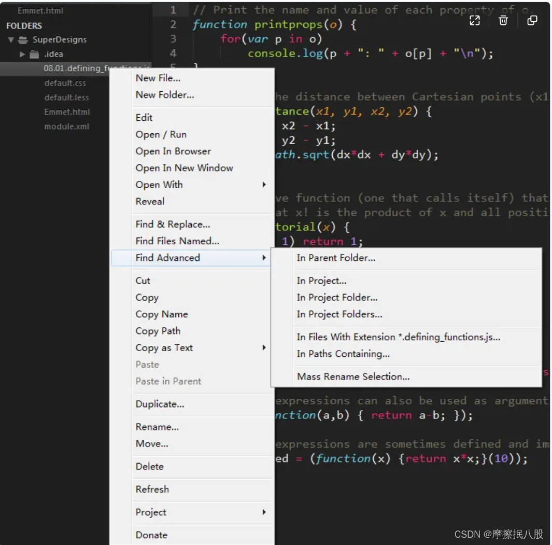Open the Project submenu arrow

click(264, 512)
